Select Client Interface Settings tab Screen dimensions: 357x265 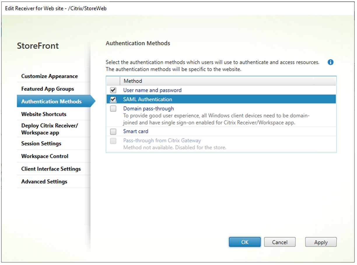(51, 169)
